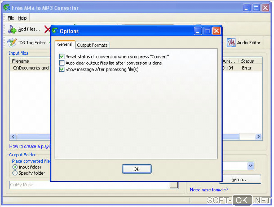Screen dimensions: 274x207
Task: Click the left arrow of file list scrollbar
Action: tap(13, 137)
